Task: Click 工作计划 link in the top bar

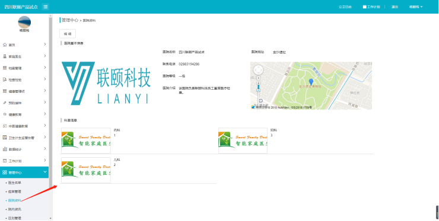Action: pos(374,6)
